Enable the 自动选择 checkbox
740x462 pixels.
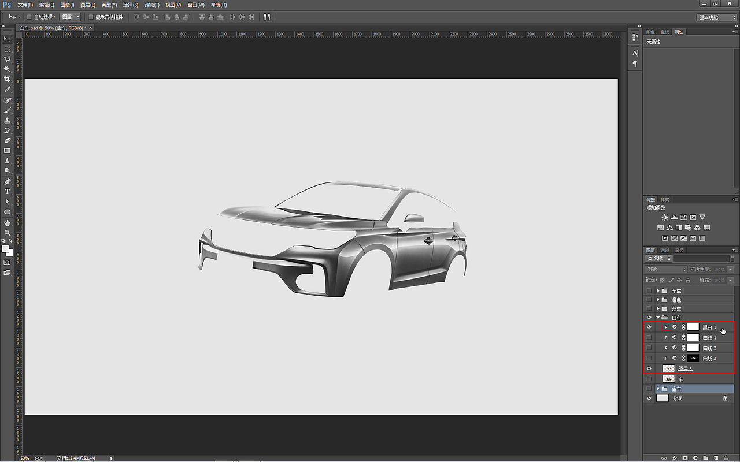pyautogui.click(x=30, y=17)
